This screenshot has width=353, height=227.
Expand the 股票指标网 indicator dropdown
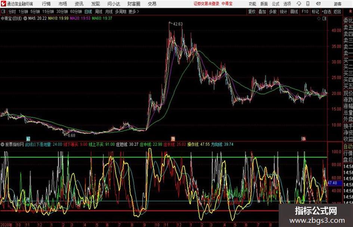click(3, 144)
